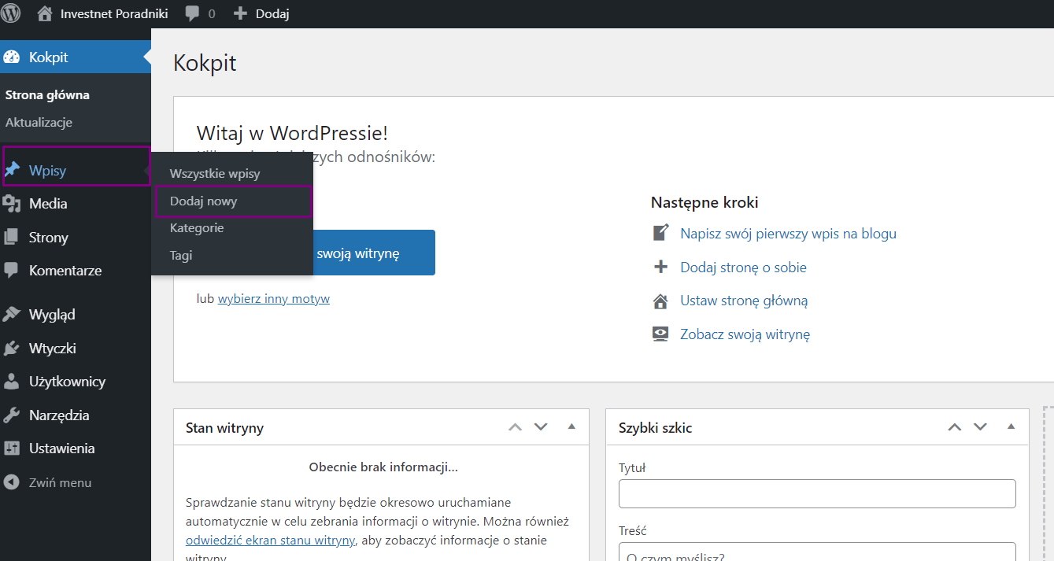Move Szybki szkic panel up arrow
The height and width of the screenshot is (561, 1054).
[x=955, y=427]
